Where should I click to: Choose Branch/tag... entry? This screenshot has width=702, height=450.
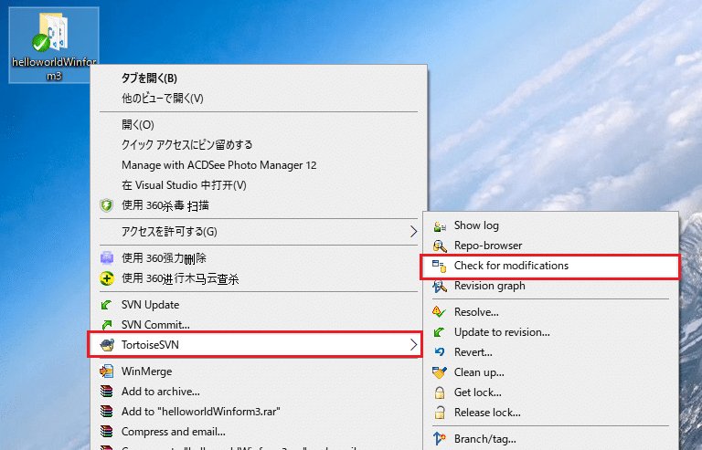click(x=550, y=439)
